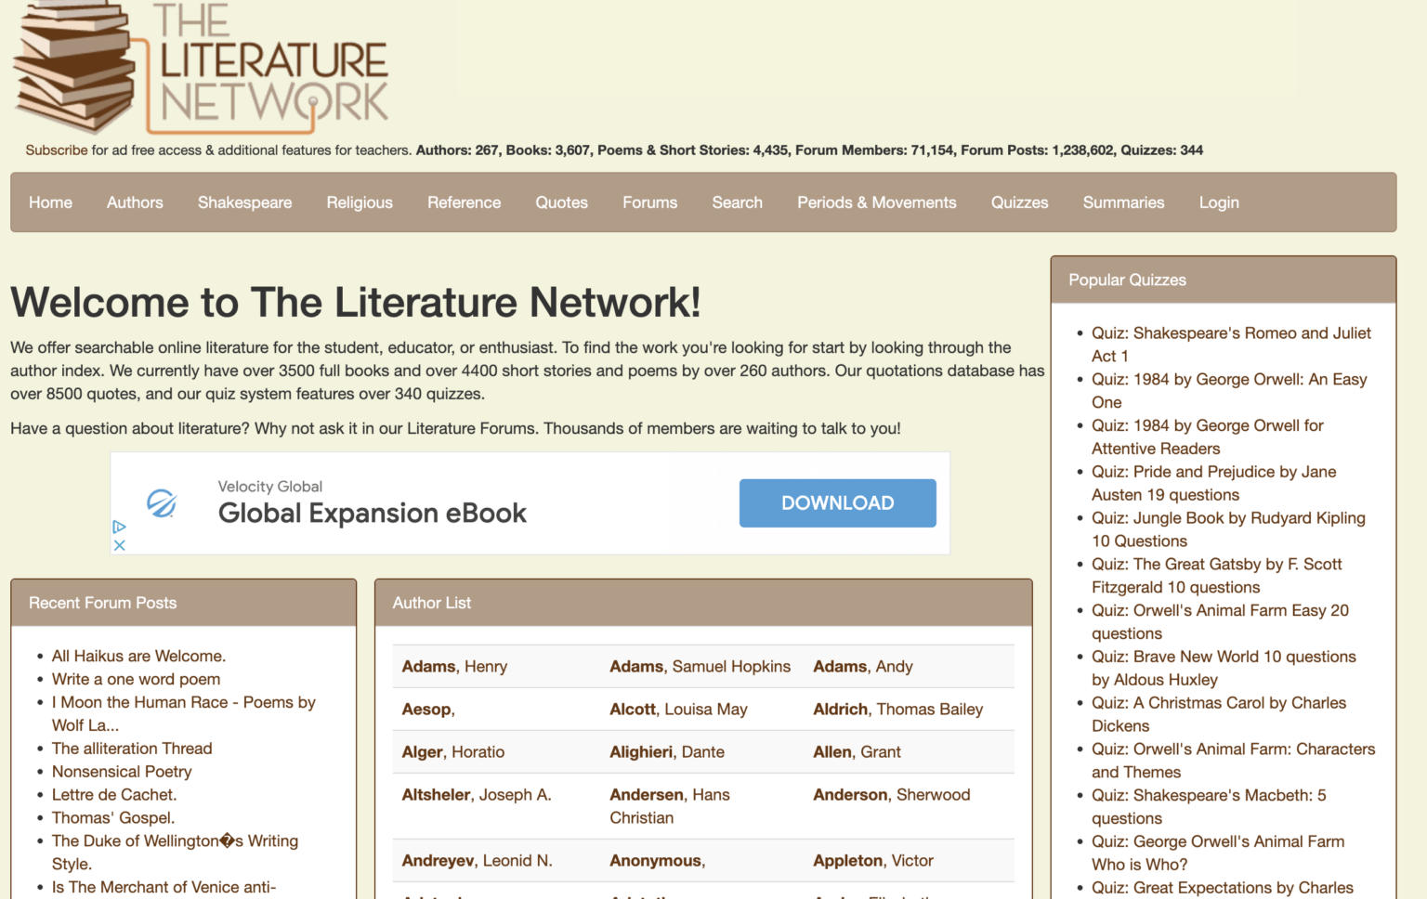
Task: Open the Login page
Action: (1219, 202)
